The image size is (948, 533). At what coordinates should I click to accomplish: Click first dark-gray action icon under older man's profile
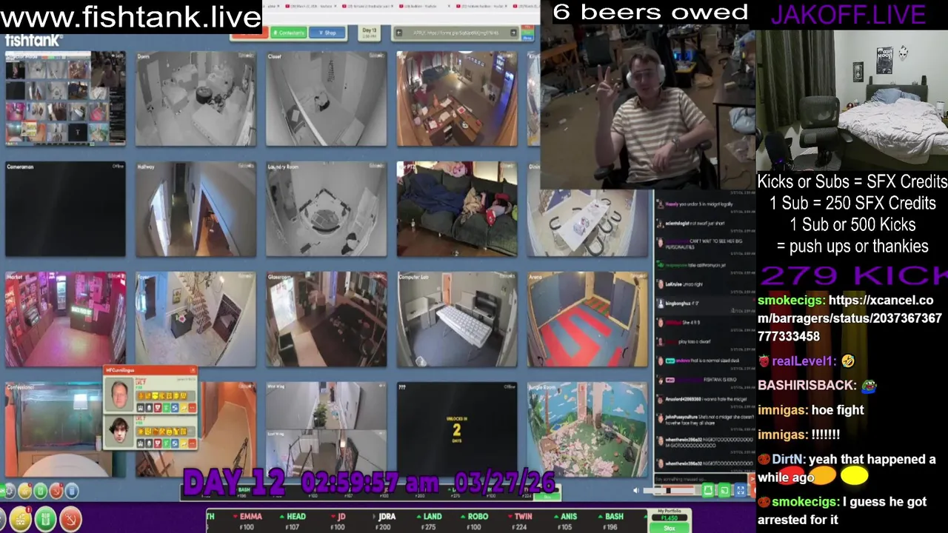pyautogui.click(x=141, y=408)
